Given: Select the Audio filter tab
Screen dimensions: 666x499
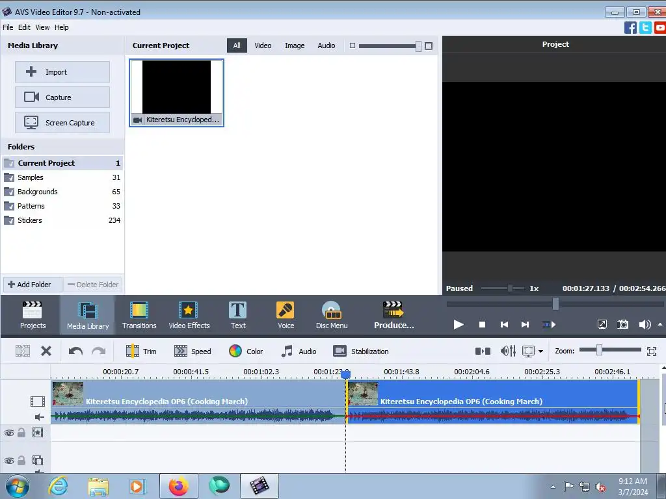Looking at the screenshot, I should pos(326,45).
